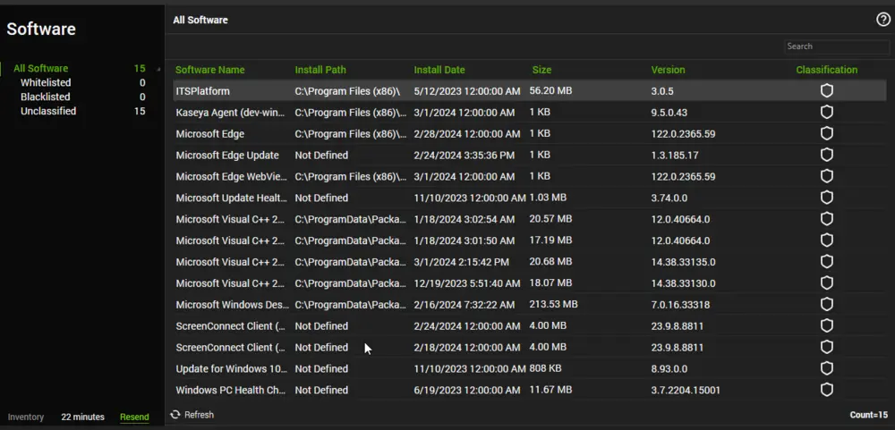
Task: Click the classification shield for ITSPlatform
Action: pyautogui.click(x=826, y=90)
